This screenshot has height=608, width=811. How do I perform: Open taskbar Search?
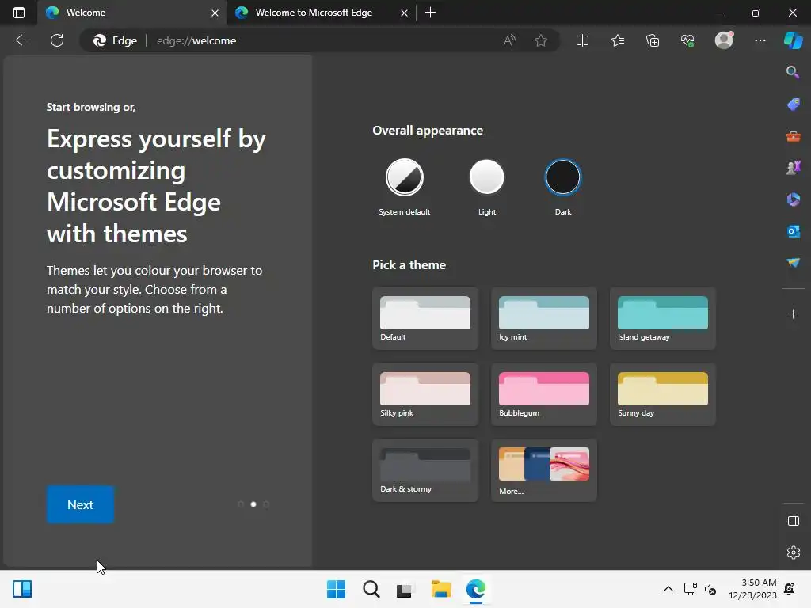(371, 589)
